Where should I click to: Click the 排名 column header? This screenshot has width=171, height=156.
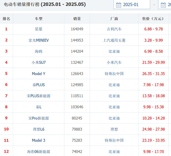tap(6, 19)
